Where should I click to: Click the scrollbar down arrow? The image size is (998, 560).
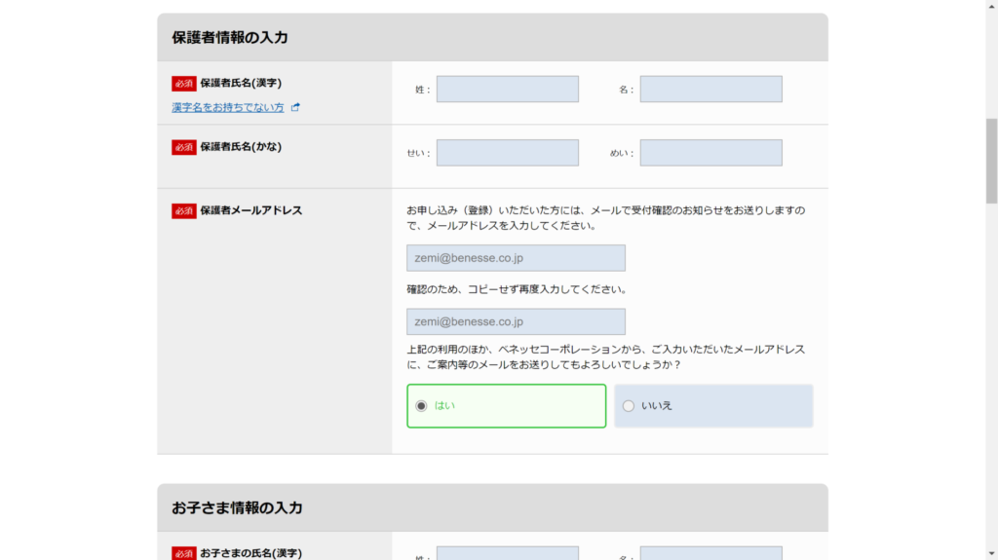(x=991, y=554)
